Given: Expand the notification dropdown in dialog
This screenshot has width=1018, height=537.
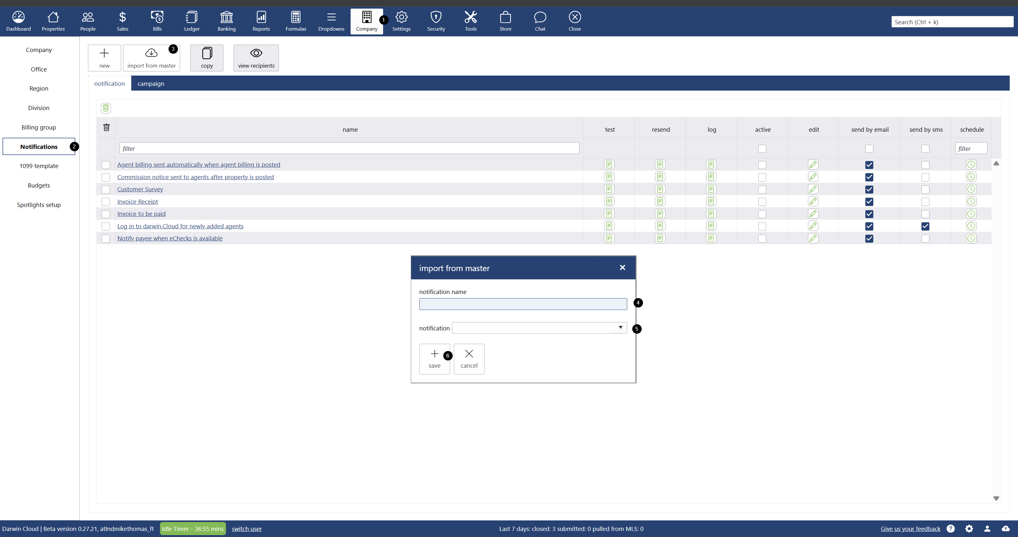Looking at the screenshot, I should (620, 327).
